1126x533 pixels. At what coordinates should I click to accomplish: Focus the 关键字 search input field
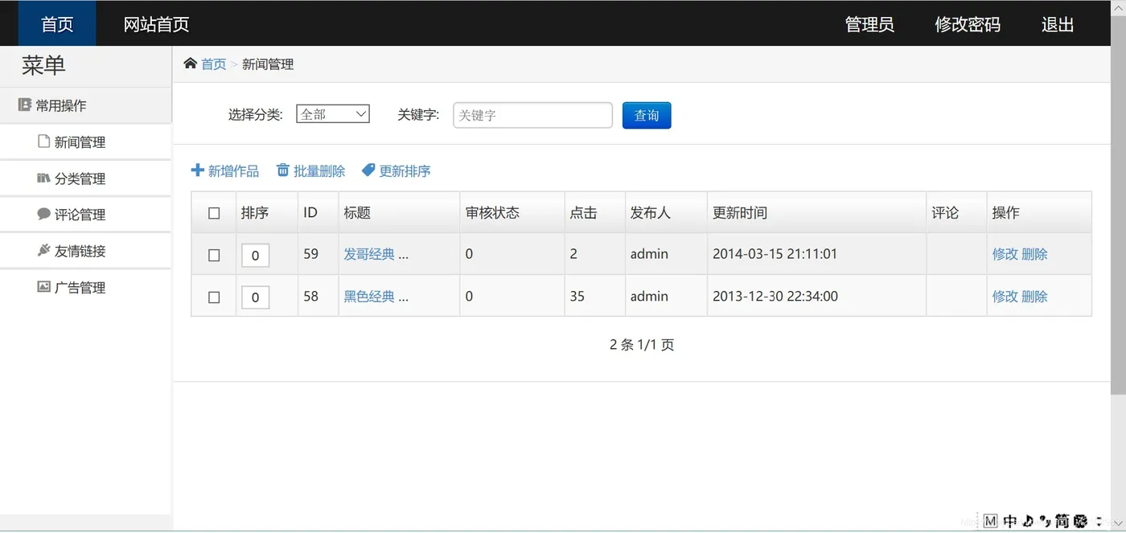[x=532, y=115]
